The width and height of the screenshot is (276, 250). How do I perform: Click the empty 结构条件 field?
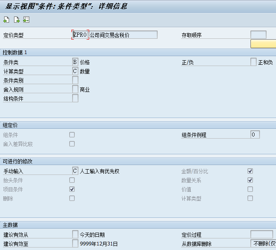coord(75,98)
